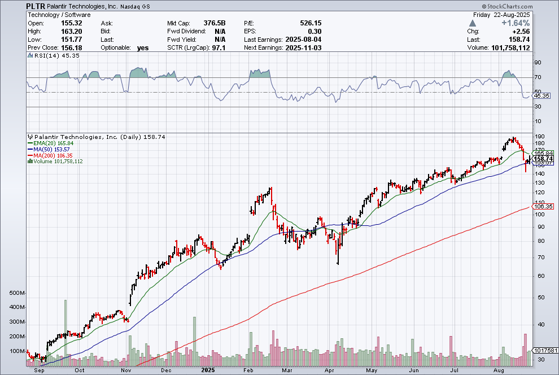Image resolution: width=559 pixels, height=375 pixels.
Task: Click the MA(50) 153.57 legend entry
Action: (52, 149)
